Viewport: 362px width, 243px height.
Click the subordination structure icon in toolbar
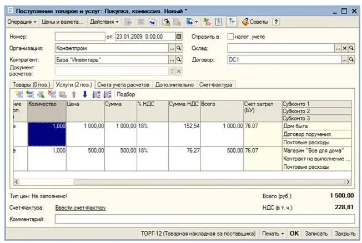tap(190, 22)
